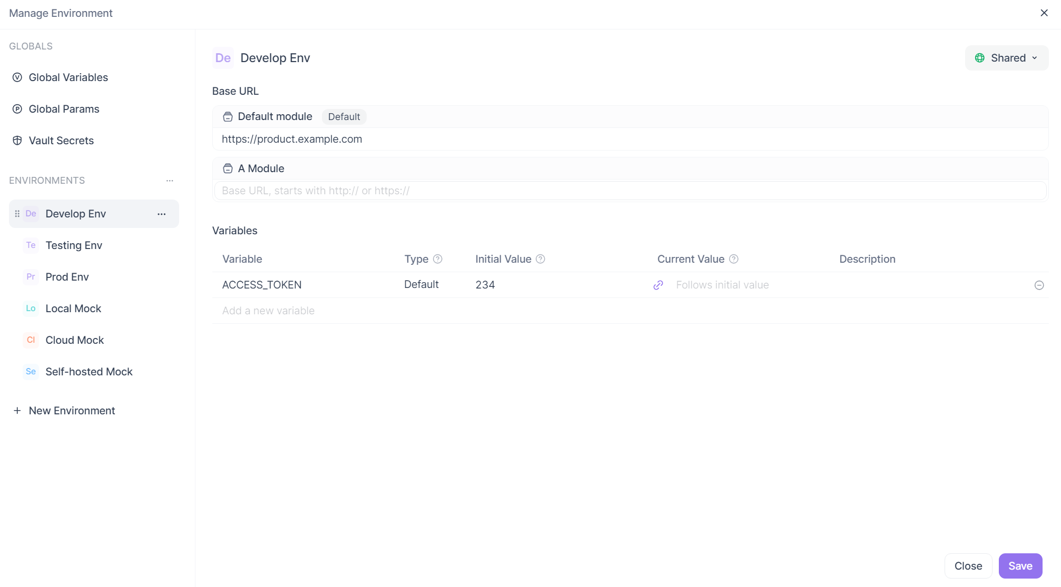This screenshot has height=587, width=1061.
Task: Save the environment changes
Action: click(x=1020, y=565)
